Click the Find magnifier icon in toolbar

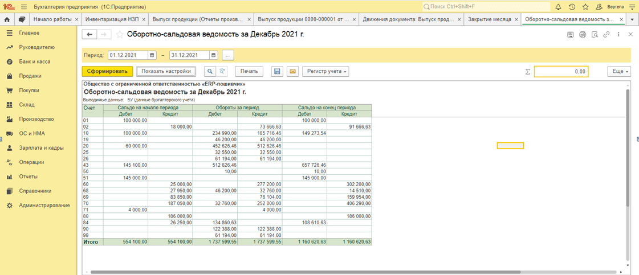click(210, 71)
